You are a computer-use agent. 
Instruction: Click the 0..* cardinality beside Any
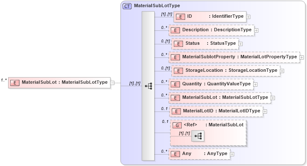coord(164,151)
